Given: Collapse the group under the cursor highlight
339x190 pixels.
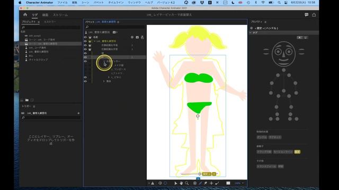Looking at the screenshot, I should click(104, 61).
